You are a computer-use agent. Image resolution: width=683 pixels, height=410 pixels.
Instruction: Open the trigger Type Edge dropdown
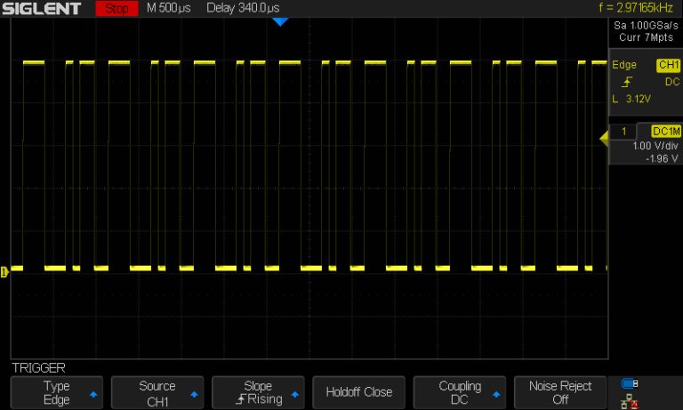[x=57, y=392]
